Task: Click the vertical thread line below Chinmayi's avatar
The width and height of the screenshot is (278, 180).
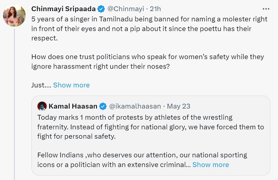Action: pyautogui.click(x=15, y=107)
